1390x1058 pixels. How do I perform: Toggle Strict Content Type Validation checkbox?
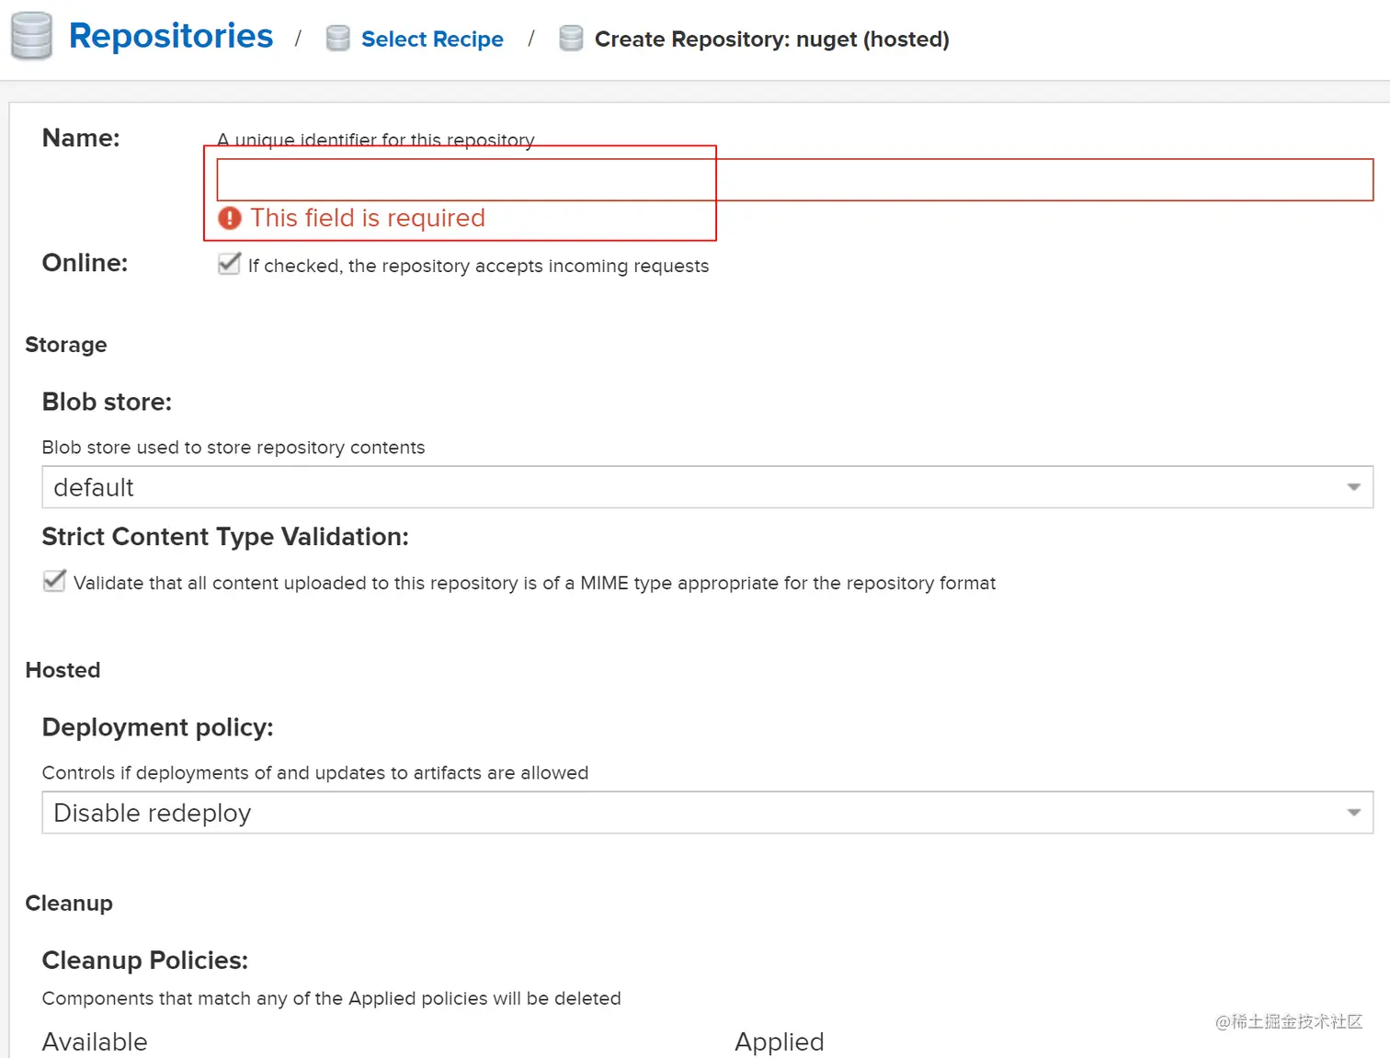pyautogui.click(x=54, y=581)
